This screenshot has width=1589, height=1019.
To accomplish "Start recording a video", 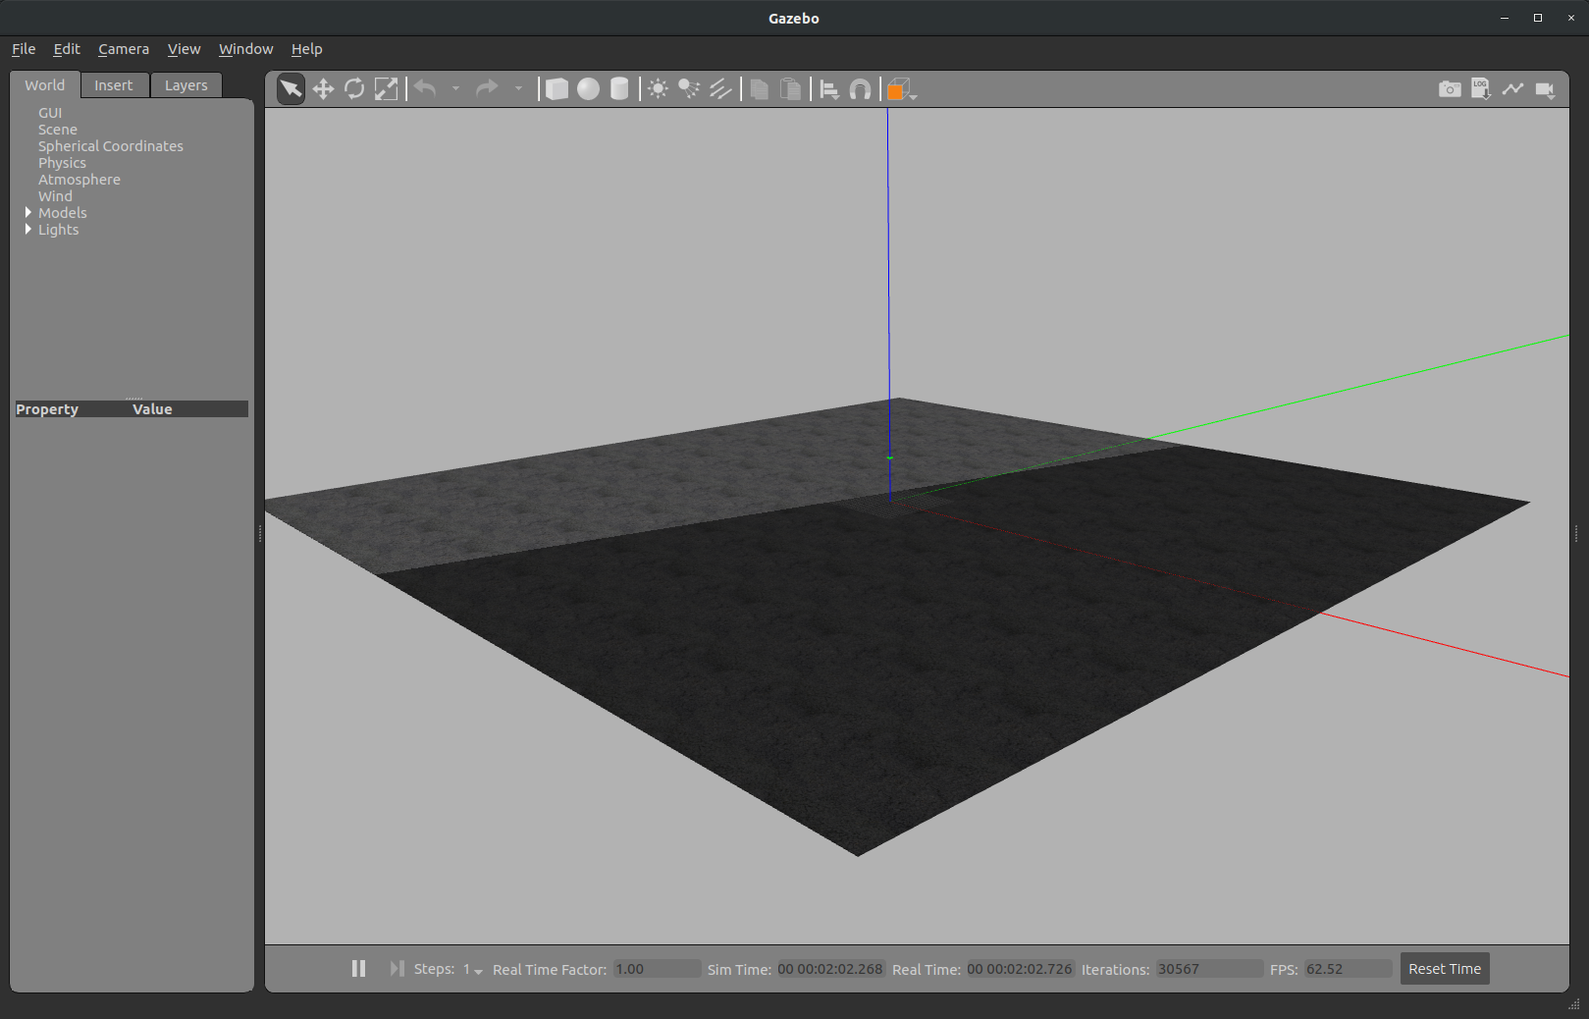I will [x=1545, y=89].
